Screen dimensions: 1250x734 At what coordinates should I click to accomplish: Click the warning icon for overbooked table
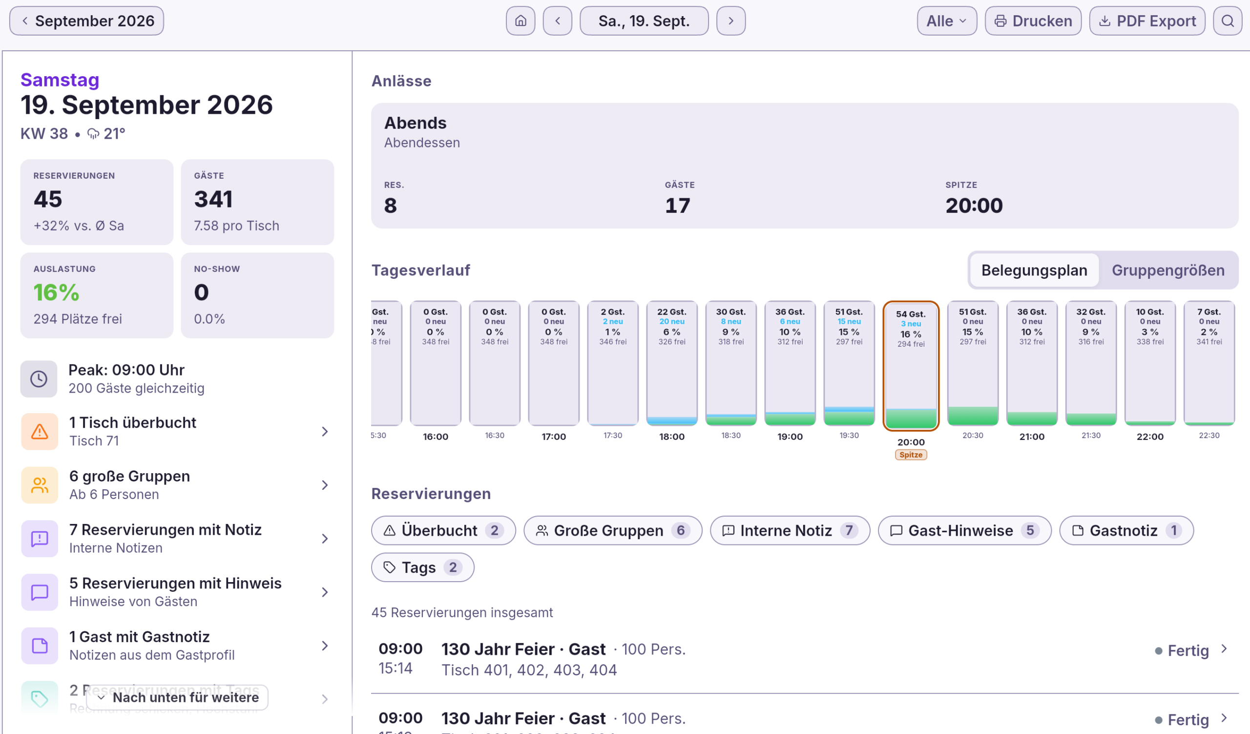(x=40, y=432)
